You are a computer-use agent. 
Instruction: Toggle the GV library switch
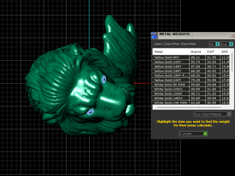pyautogui.click(x=214, y=44)
